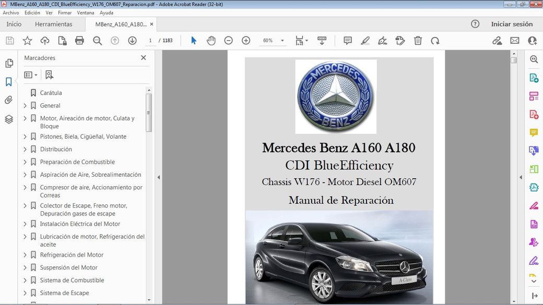Select the Hand tool for panning
Screen dimensions: 543x305
point(211,40)
